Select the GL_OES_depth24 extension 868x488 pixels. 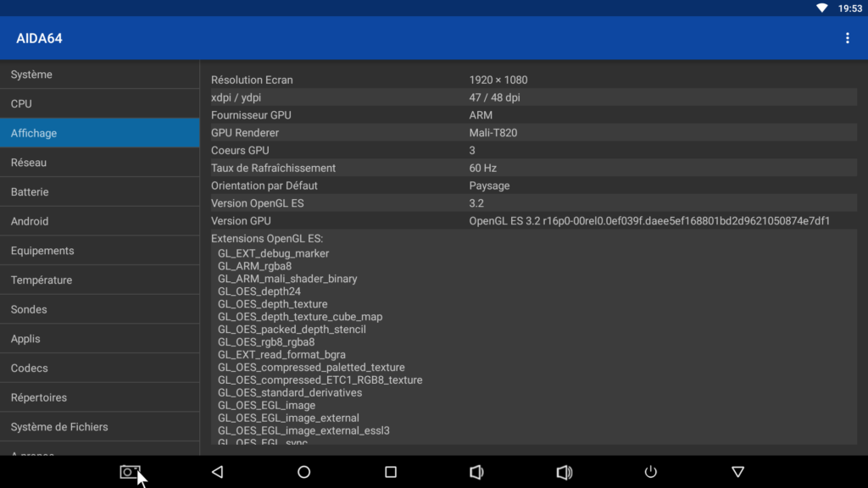tap(259, 291)
